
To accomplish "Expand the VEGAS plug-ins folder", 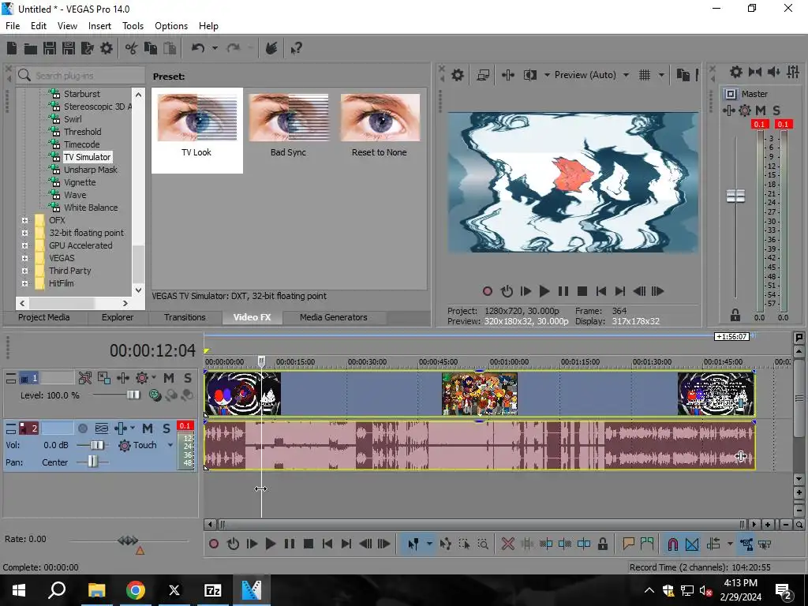I will coord(24,258).
